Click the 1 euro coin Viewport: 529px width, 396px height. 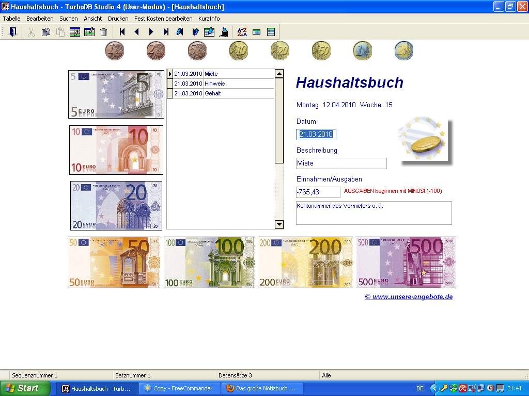coord(362,51)
